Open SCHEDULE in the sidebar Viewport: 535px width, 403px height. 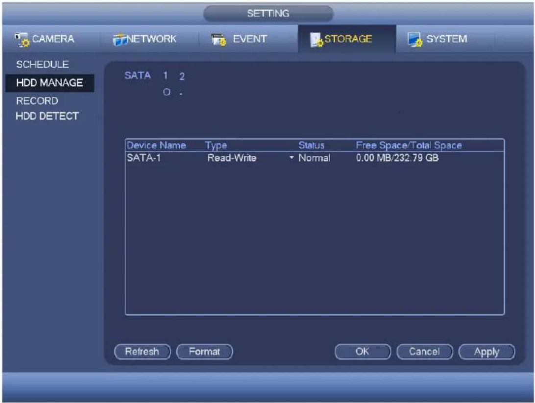tap(42, 65)
